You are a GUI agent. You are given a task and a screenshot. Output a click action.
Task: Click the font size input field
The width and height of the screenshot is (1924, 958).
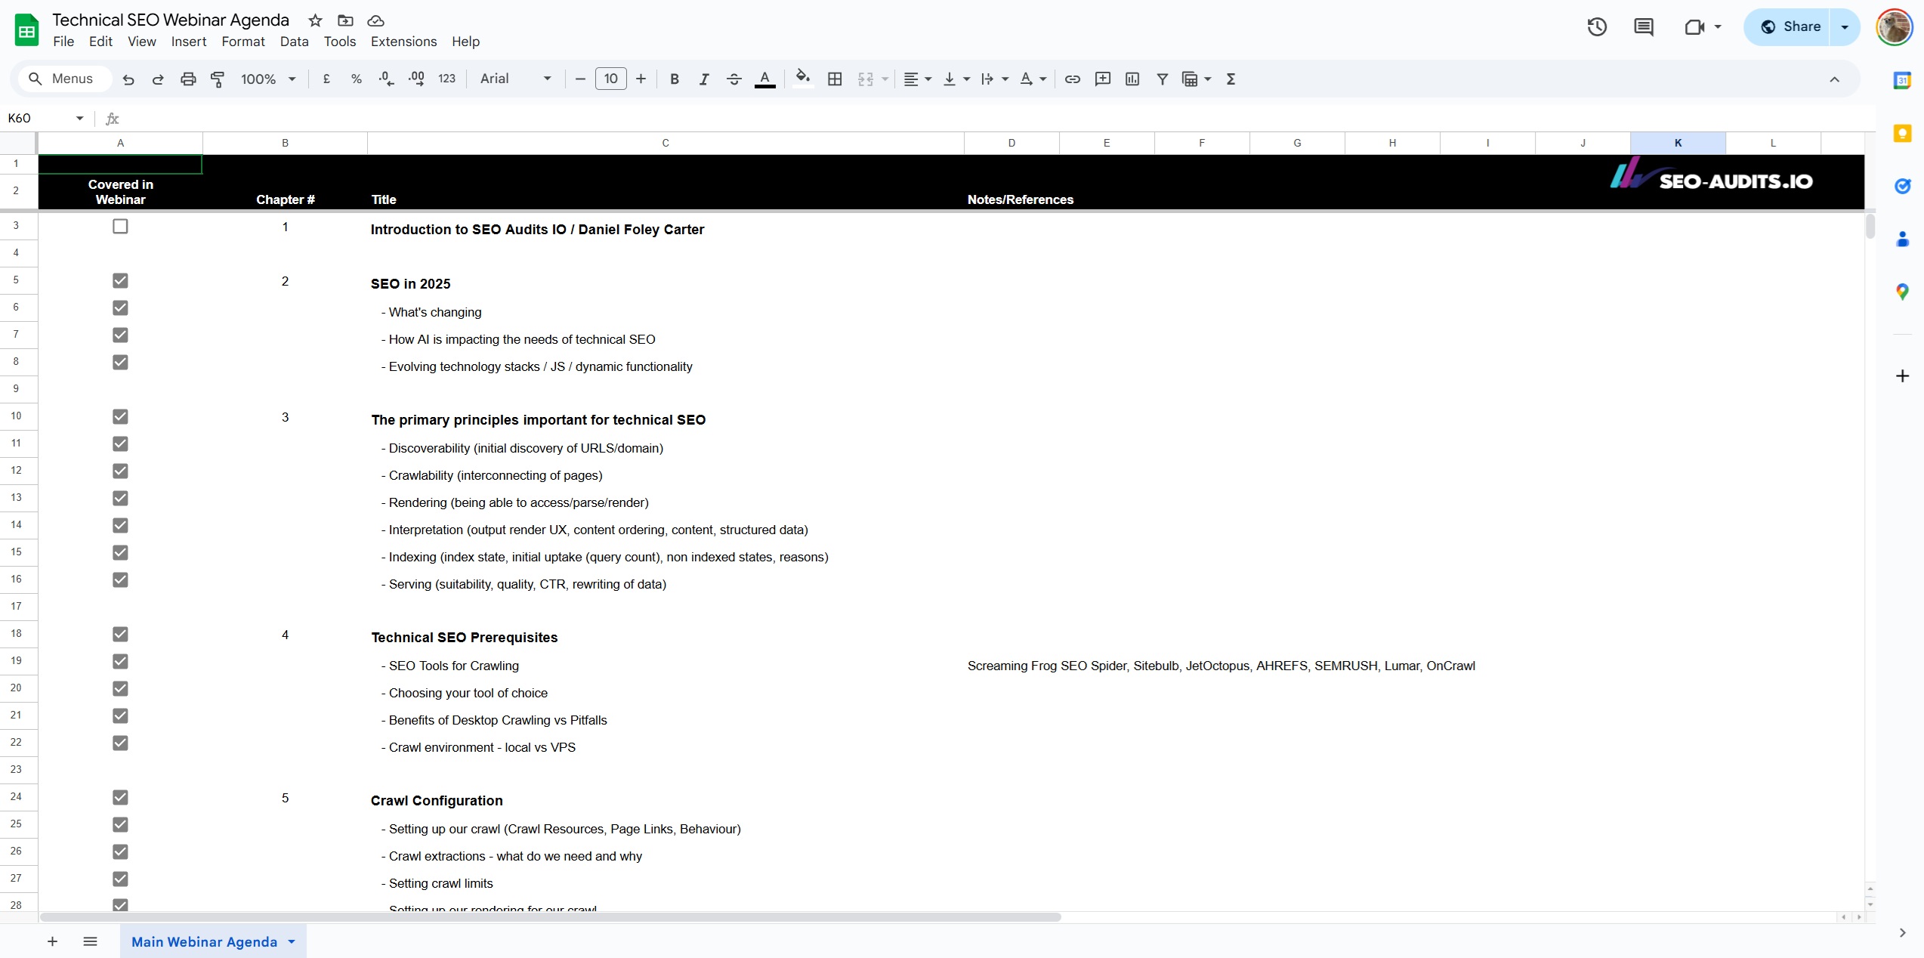point(610,79)
